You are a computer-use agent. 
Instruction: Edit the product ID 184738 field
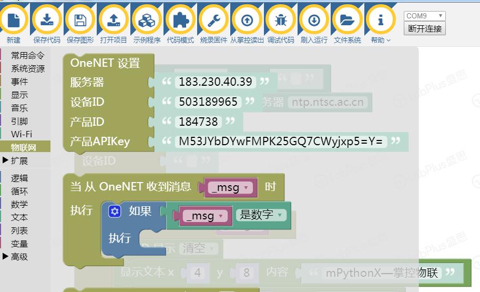(198, 122)
